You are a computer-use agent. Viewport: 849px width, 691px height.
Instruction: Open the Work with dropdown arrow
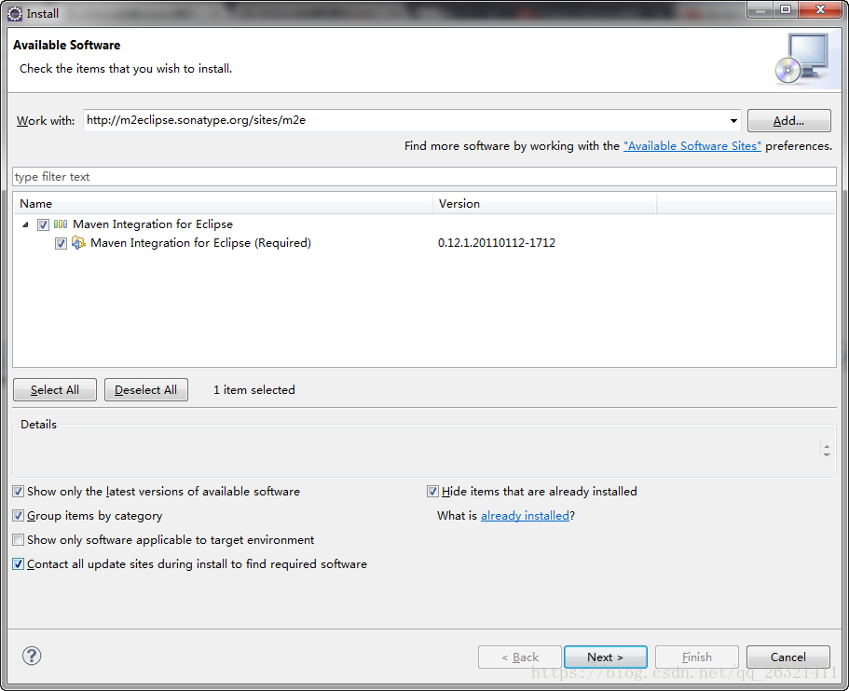733,121
